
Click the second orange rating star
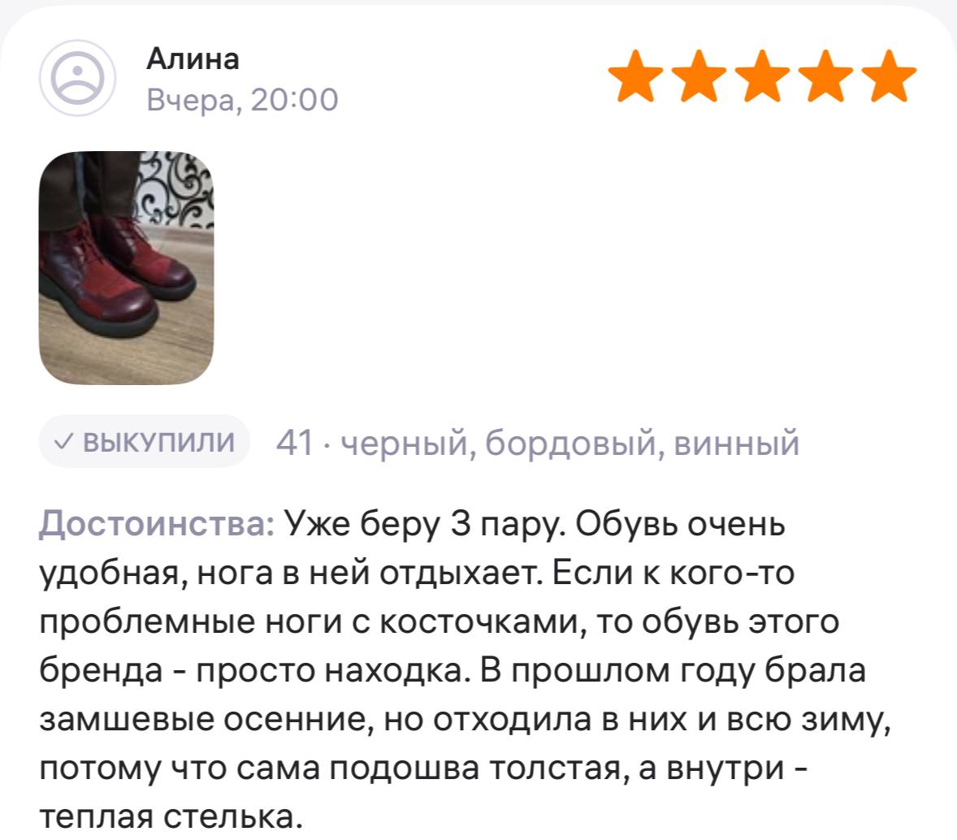click(x=699, y=76)
